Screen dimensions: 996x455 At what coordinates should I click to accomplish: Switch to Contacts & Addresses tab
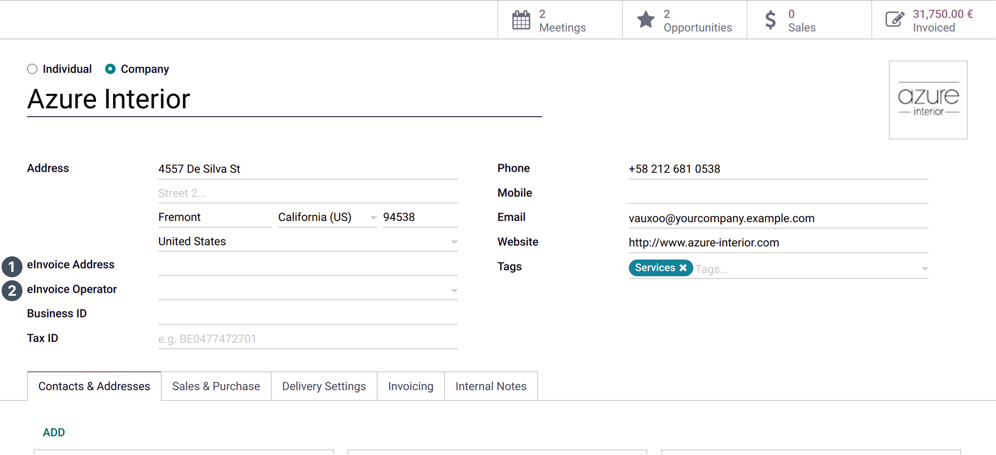(x=94, y=387)
